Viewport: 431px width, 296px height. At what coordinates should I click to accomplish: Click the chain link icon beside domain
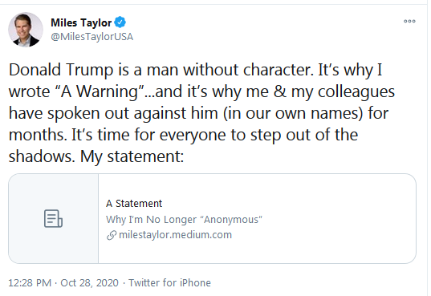[112, 235]
